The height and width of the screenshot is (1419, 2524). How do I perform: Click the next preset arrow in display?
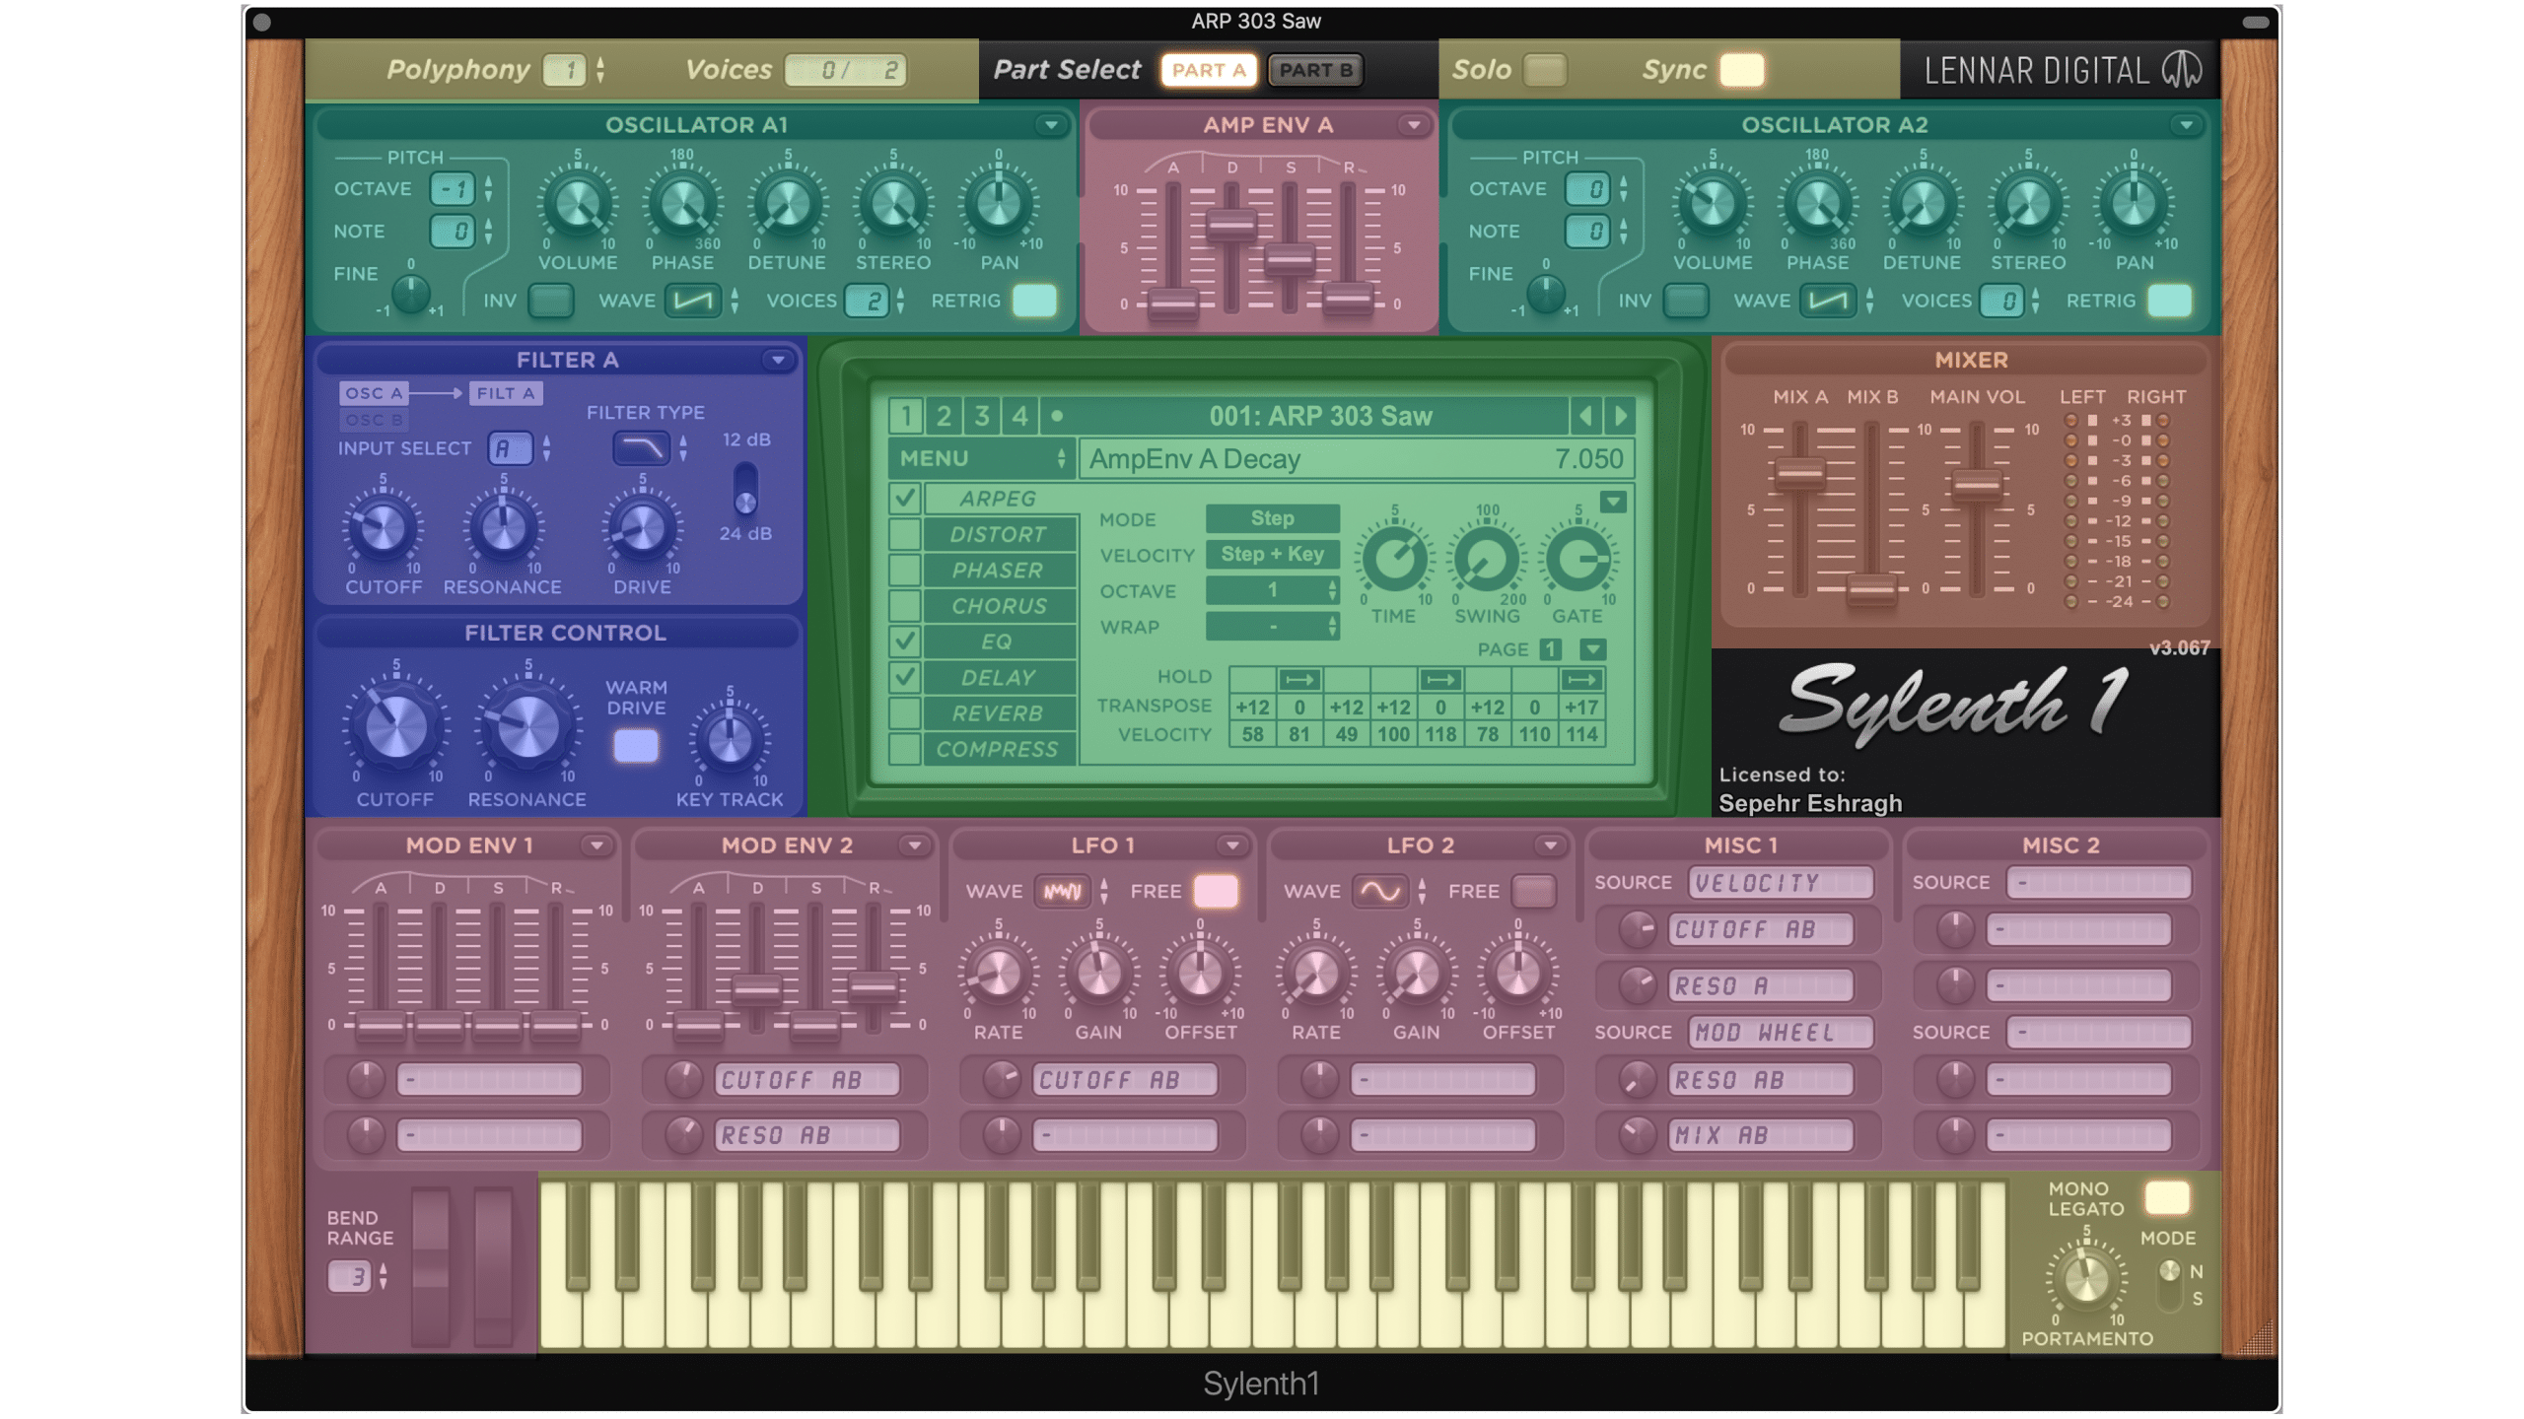coord(1620,416)
